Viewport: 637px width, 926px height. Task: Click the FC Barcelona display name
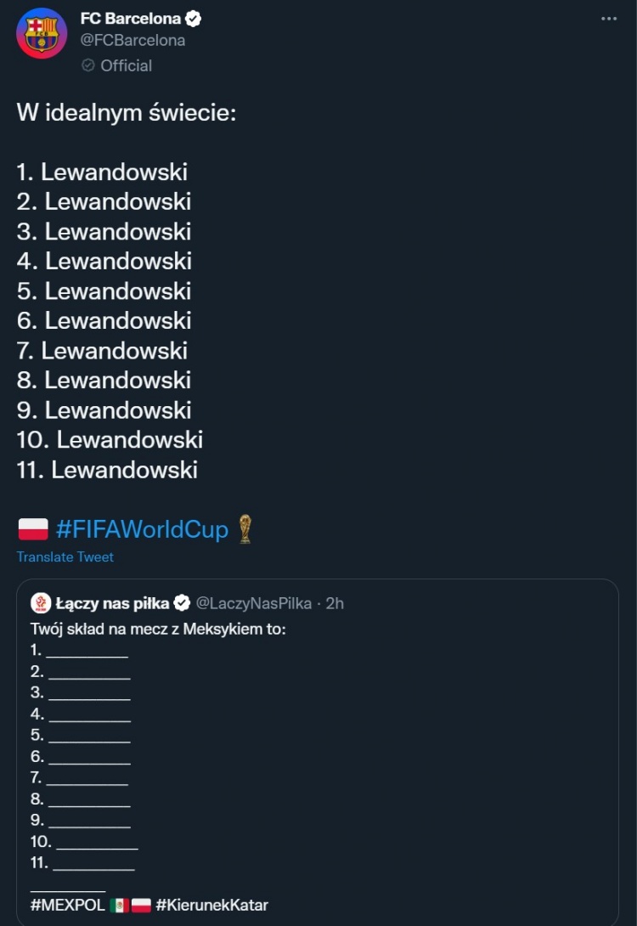[131, 19]
